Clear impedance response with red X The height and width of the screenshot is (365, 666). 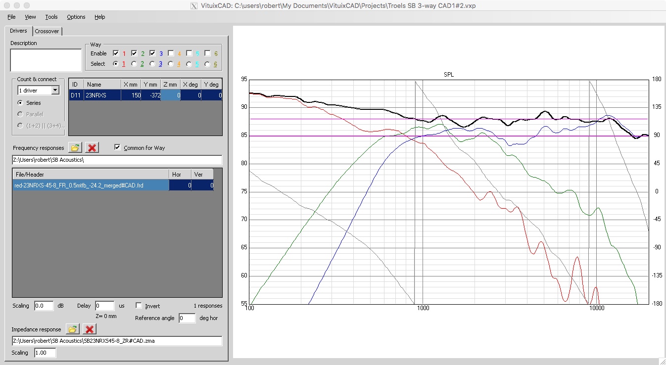pyautogui.click(x=90, y=329)
